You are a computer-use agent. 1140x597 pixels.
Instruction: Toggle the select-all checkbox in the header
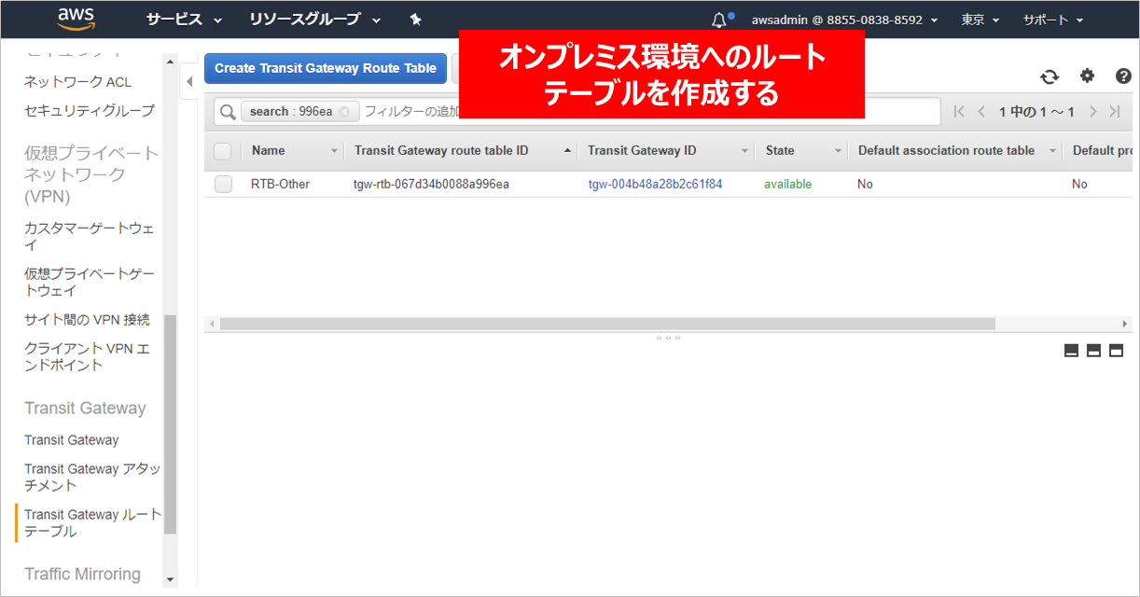(x=222, y=151)
